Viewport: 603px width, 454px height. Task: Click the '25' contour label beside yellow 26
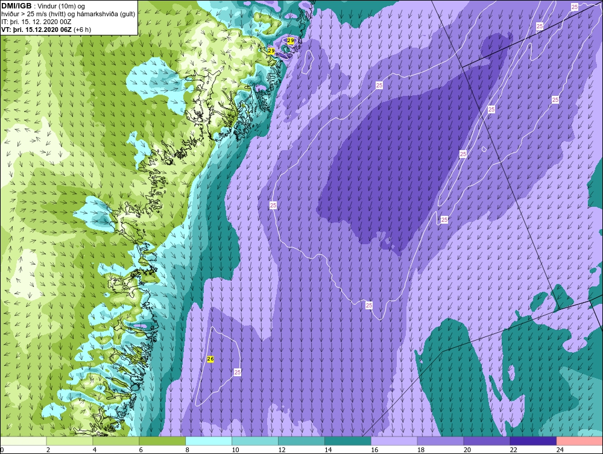238,372
